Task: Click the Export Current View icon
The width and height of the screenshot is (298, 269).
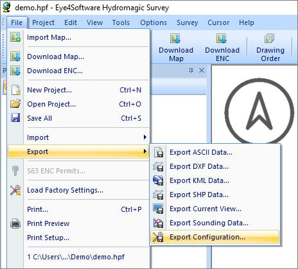Action: point(159,209)
